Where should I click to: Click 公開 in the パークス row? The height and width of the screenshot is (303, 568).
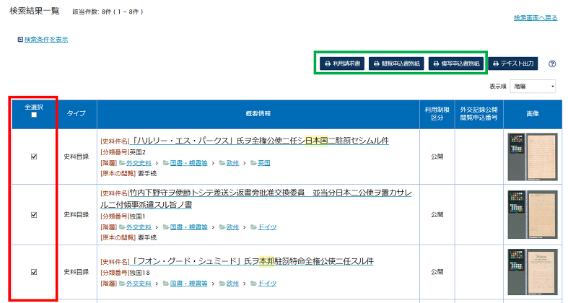[437, 157]
